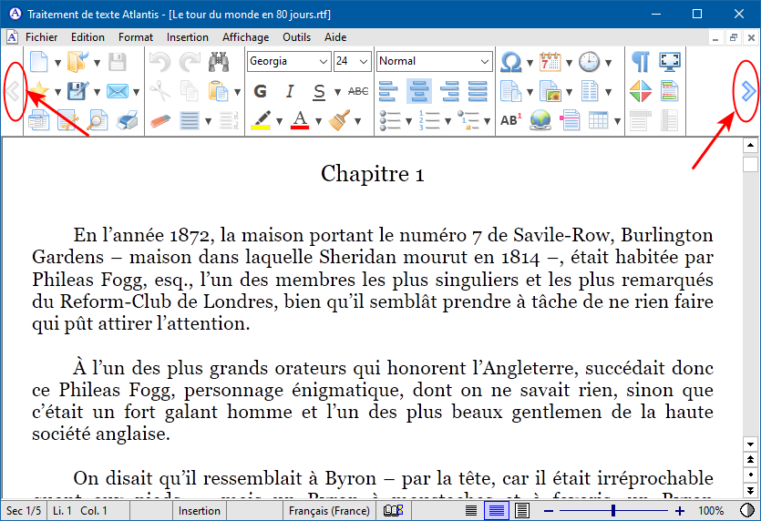Open the Normal style dropdown
This screenshot has width=761, height=521.
[x=484, y=62]
